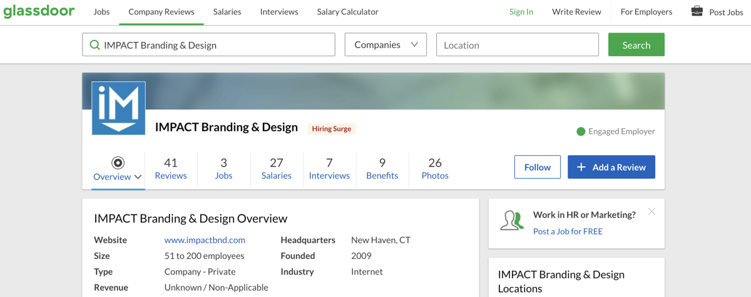This screenshot has width=751, height=297.
Task: Click the green Search button
Action: pos(636,45)
